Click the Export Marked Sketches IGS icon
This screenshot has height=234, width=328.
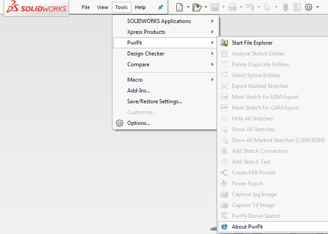click(x=224, y=86)
